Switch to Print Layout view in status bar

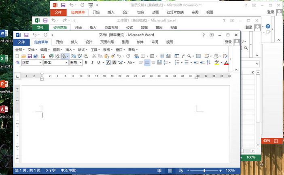click(170, 171)
